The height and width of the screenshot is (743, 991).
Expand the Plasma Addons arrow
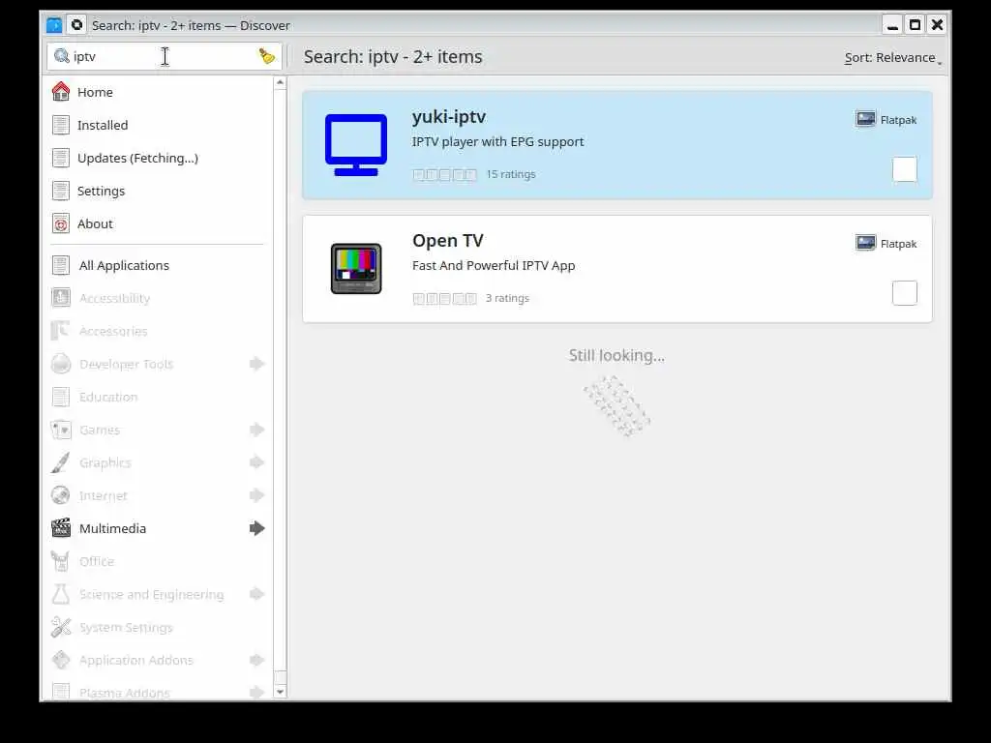[256, 693]
